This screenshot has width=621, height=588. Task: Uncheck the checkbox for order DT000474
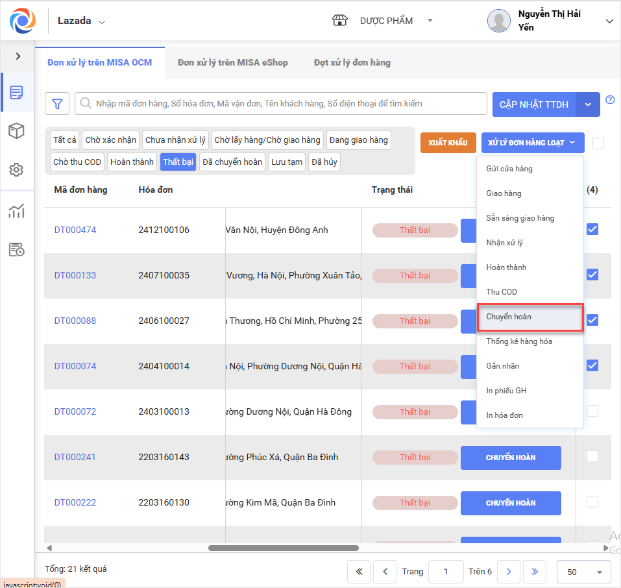point(592,229)
